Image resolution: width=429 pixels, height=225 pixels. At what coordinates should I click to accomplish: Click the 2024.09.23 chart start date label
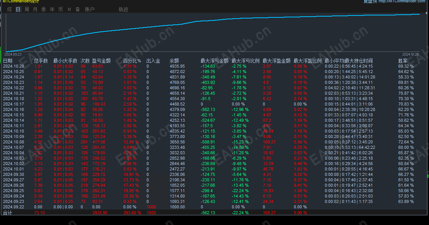point(13,55)
